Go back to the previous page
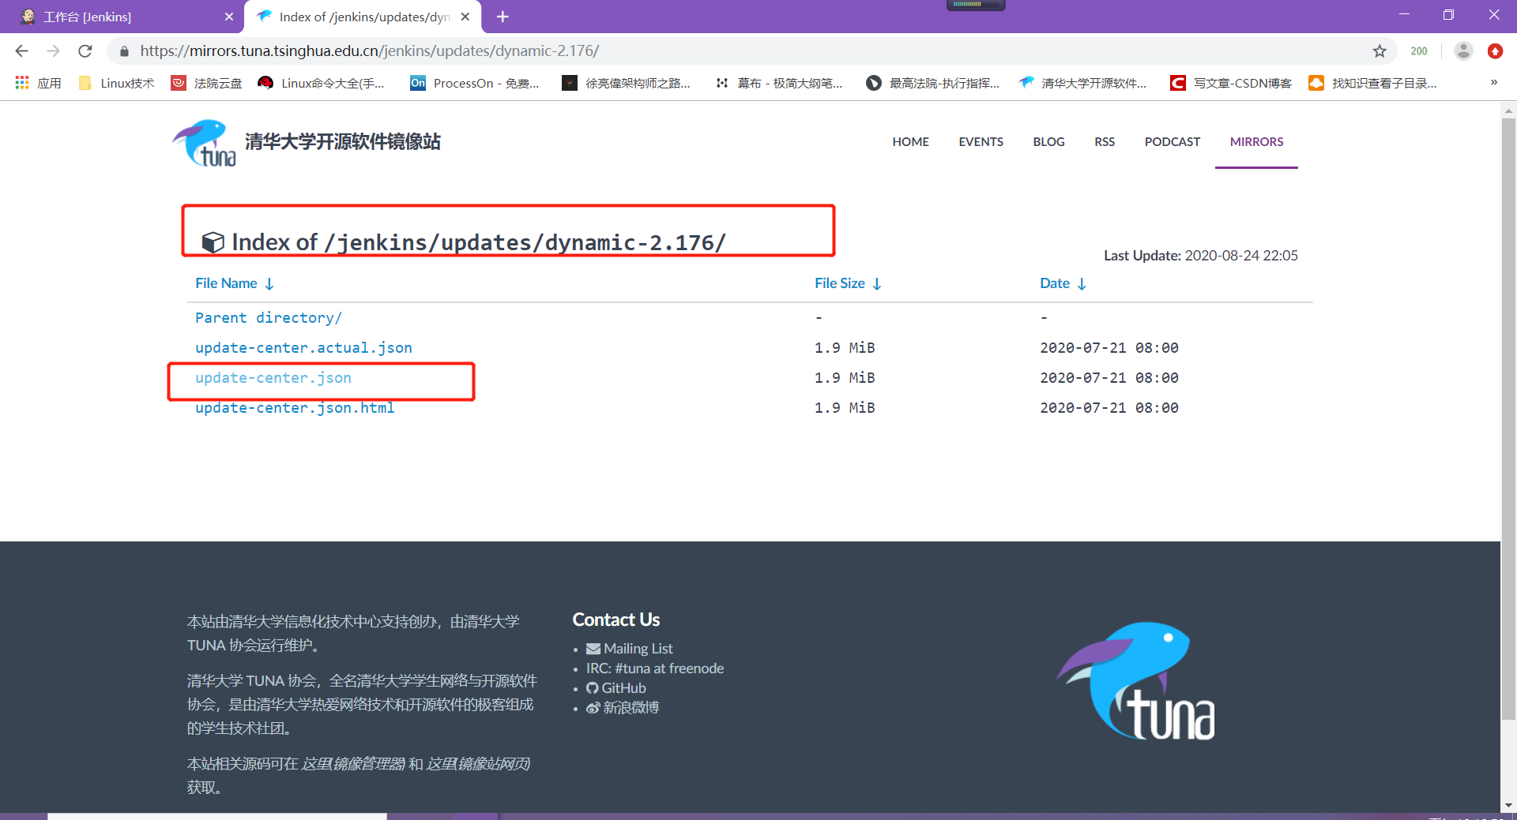This screenshot has height=820, width=1517. (21, 51)
